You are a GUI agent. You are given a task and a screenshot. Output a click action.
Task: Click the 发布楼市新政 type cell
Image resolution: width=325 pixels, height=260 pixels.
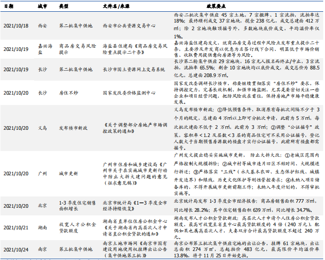coord(73,128)
